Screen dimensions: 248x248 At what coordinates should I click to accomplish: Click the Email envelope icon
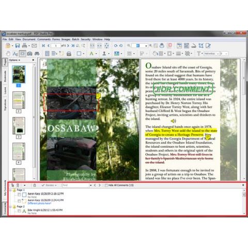coord(34,45)
